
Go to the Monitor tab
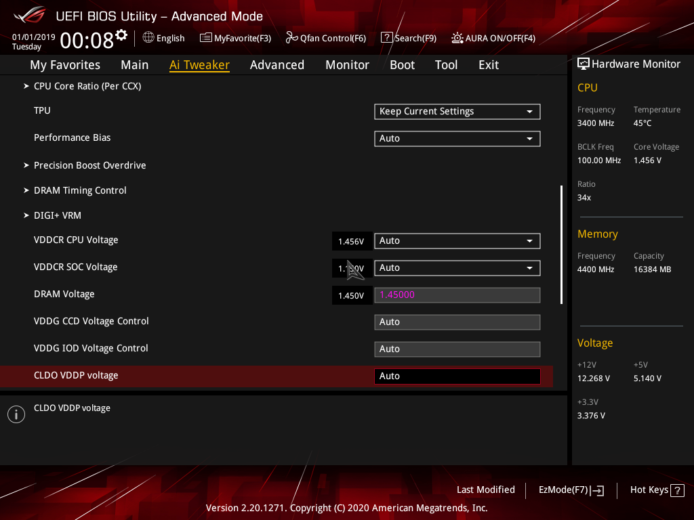point(347,65)
